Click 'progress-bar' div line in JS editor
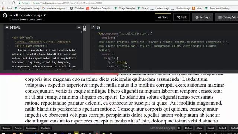Viewport: 238px width, 134px height. click(x=157, y=46)
